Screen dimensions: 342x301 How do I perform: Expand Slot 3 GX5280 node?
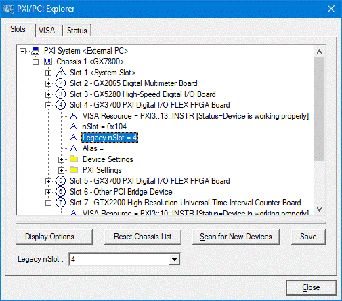[x=48, y=94]
